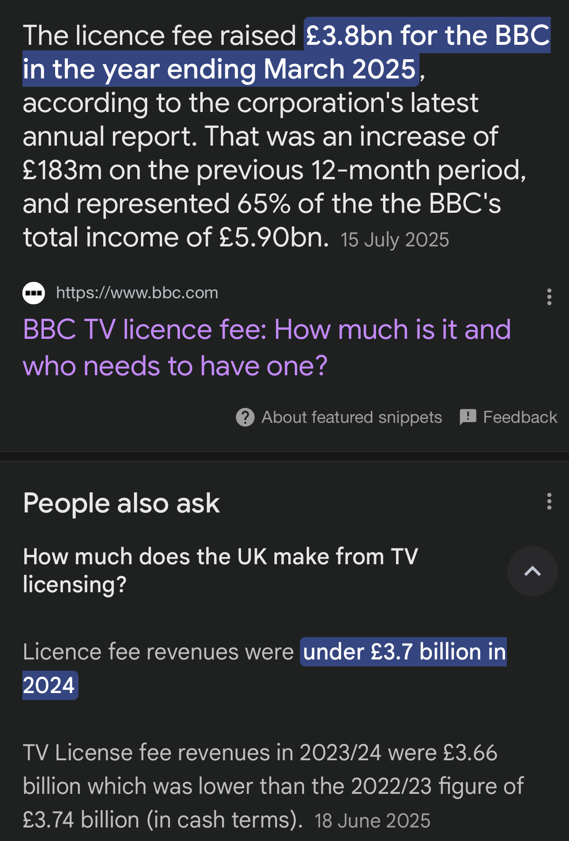Image resolution: width=569 pixels, height=841 pixels.
Task: Click the '18 June 2025' date
Action: point(372,820)
